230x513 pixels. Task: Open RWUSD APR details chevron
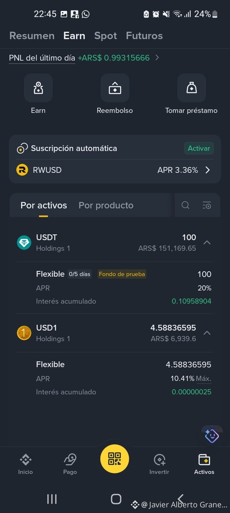pos(208,170)
